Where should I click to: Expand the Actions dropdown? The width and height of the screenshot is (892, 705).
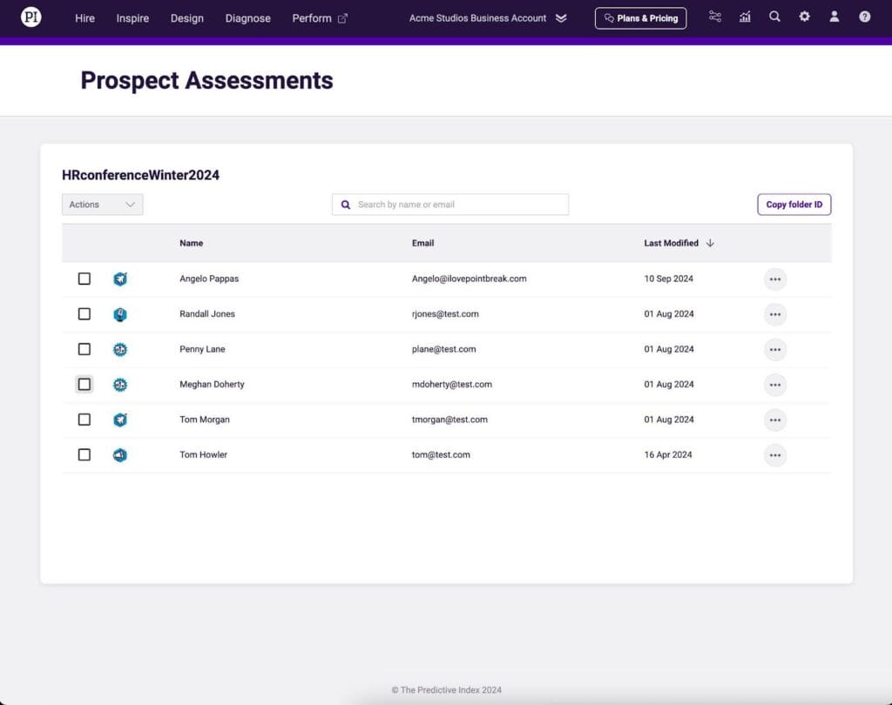pos(103,205)
